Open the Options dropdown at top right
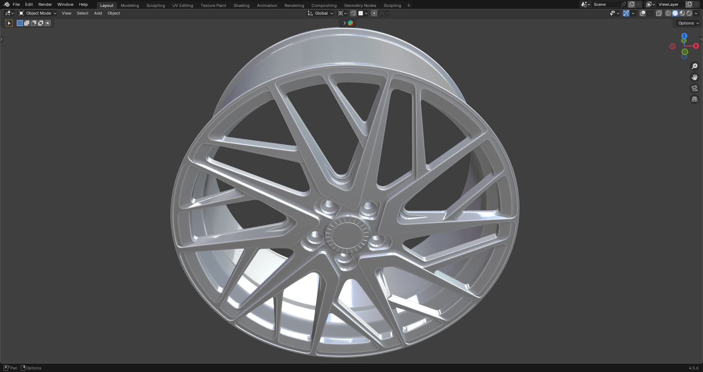This screenshot has width=703, height=372. [x=688, y=23]
